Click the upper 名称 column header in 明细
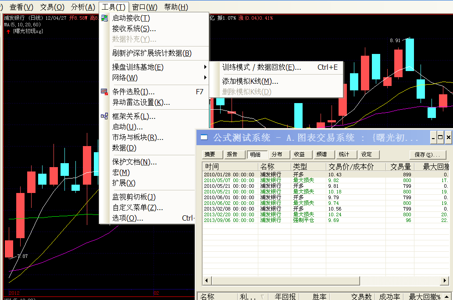 (x=275, y=167)
